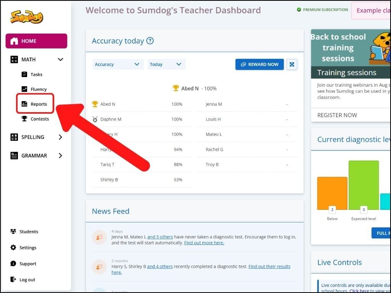Open the Accuracy metric dropdown
The height and width of the screenshot is (293, 391).
coord(117,64)
